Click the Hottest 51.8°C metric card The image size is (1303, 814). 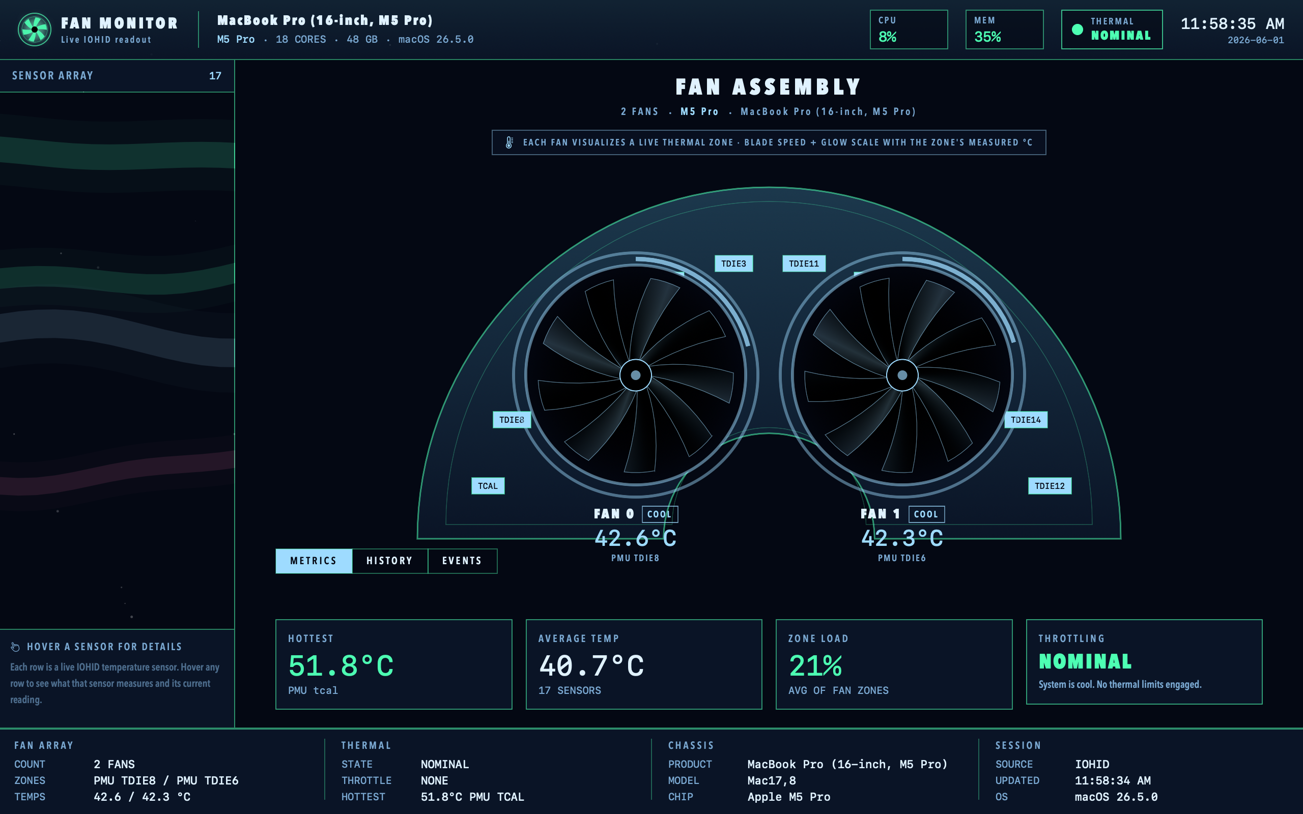[x=393, y=664]
